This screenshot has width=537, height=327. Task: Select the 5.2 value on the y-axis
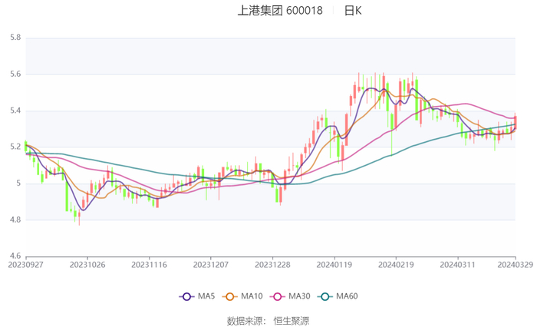pos(15,147)
